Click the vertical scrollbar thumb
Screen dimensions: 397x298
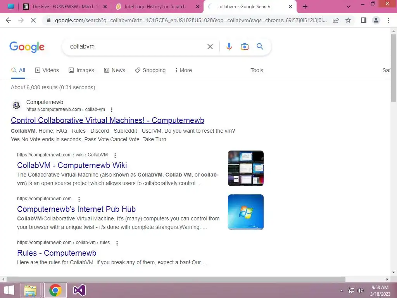pyautogui.click(x=394, y=68)
